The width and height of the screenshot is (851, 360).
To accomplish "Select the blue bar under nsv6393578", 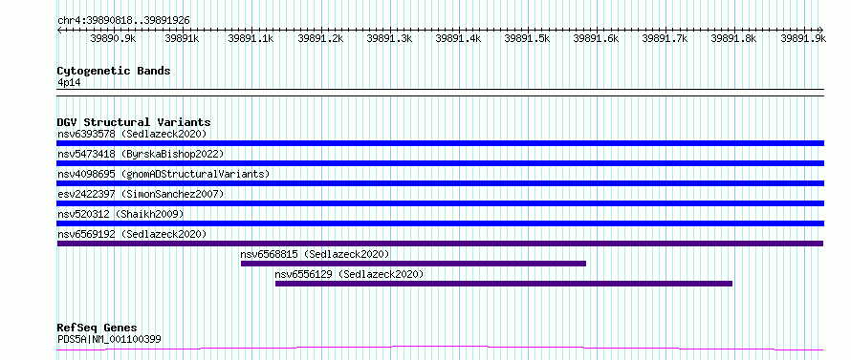I will click(440, 143).
